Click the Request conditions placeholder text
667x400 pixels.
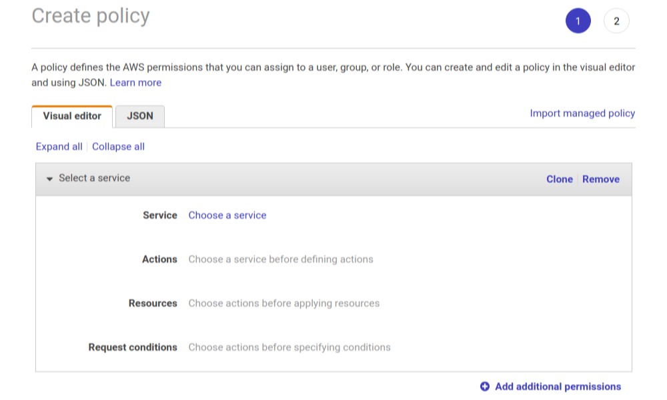pos(289,347)
